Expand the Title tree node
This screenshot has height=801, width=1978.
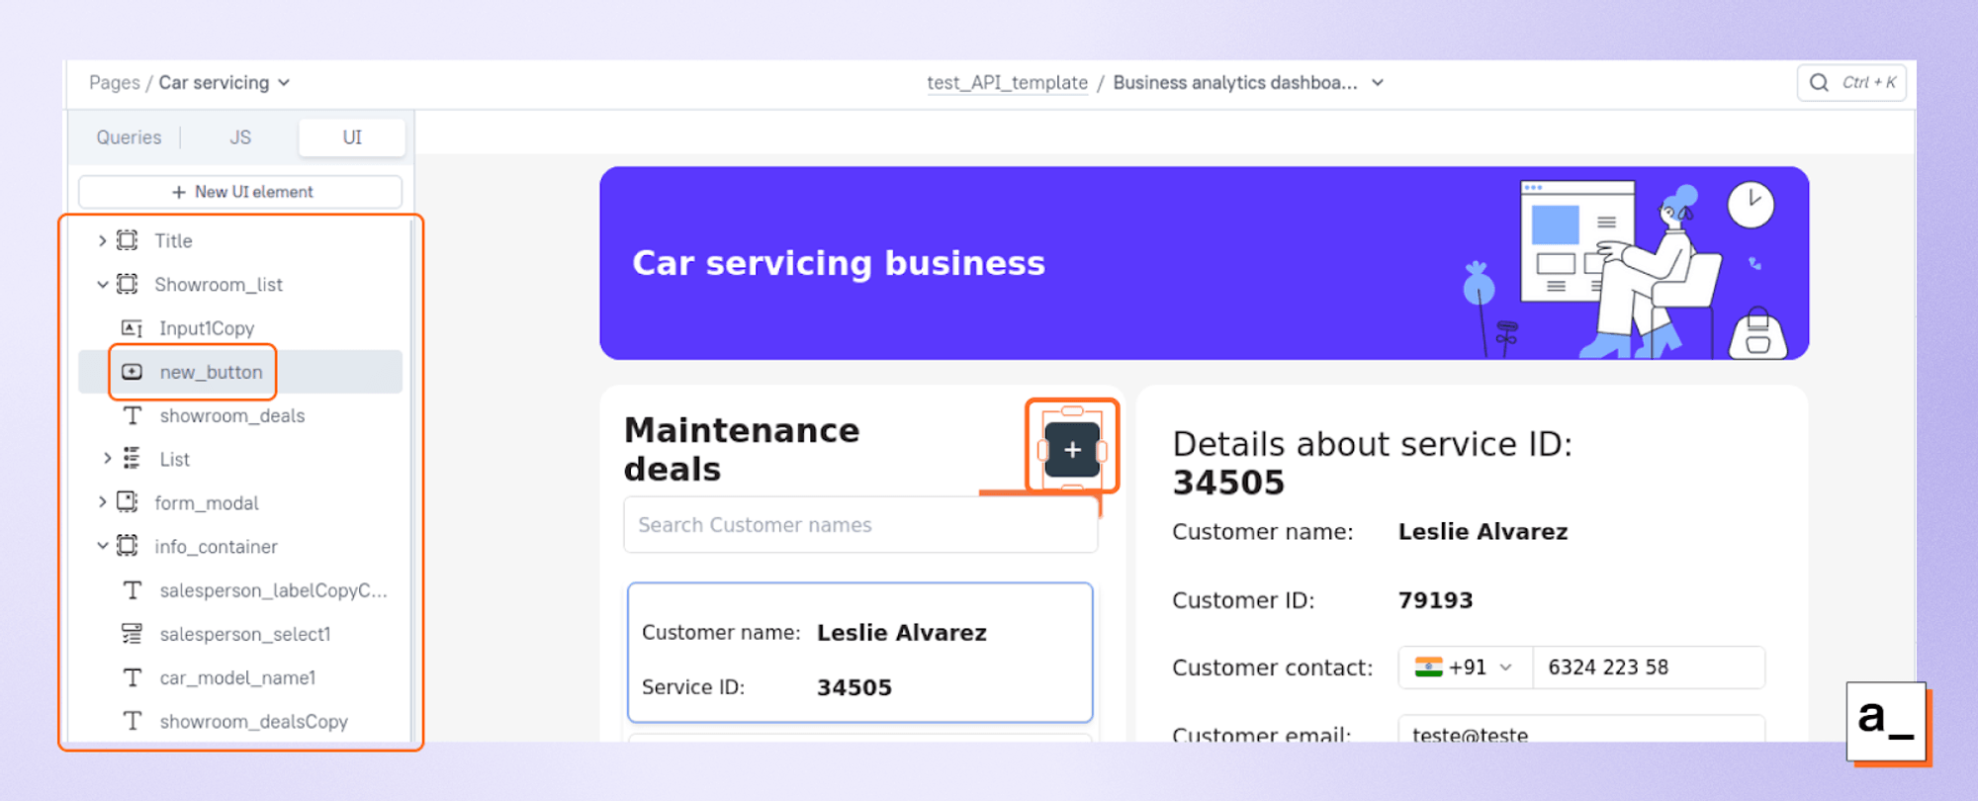[102, 240]
